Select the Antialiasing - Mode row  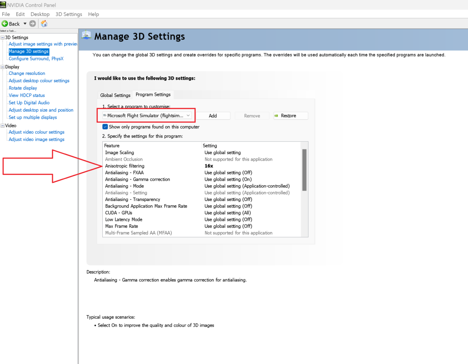click(202, 186)
